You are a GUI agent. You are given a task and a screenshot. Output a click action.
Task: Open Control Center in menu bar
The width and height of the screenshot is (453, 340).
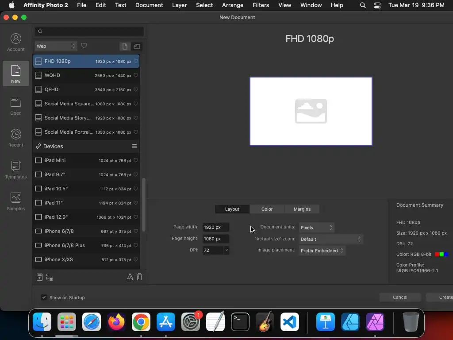[x=377, y=5]
